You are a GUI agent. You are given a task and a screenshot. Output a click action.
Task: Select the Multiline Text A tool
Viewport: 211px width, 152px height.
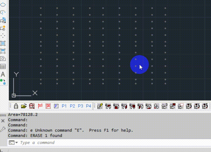(x=3, y=74)
